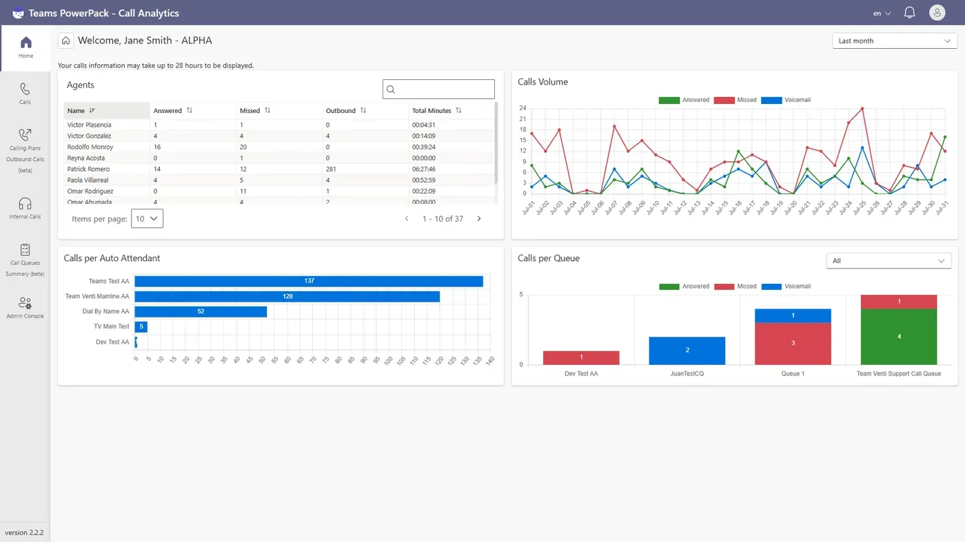Open the notifications bell icon
Image resolution: width=965 pixels, height=542 pixels.
[x=910, y=12]
